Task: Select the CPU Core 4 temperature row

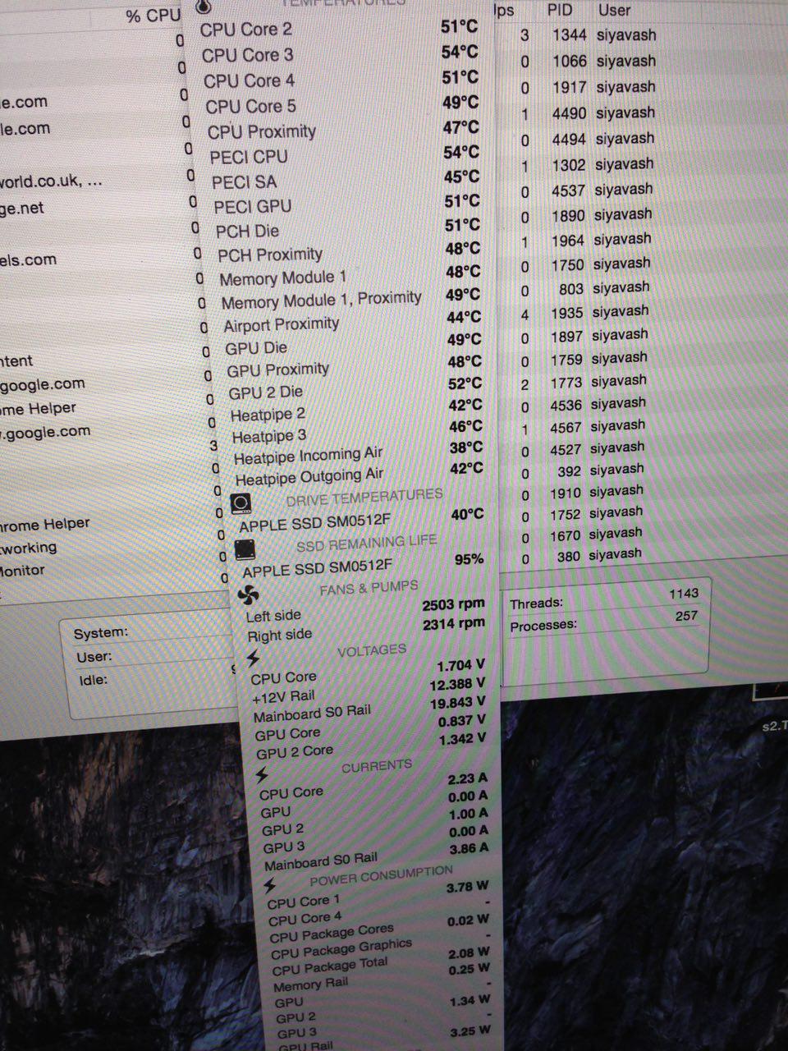Action: [x=341, y=80]
